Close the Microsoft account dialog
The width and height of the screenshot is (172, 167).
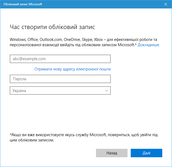(165, 4)
